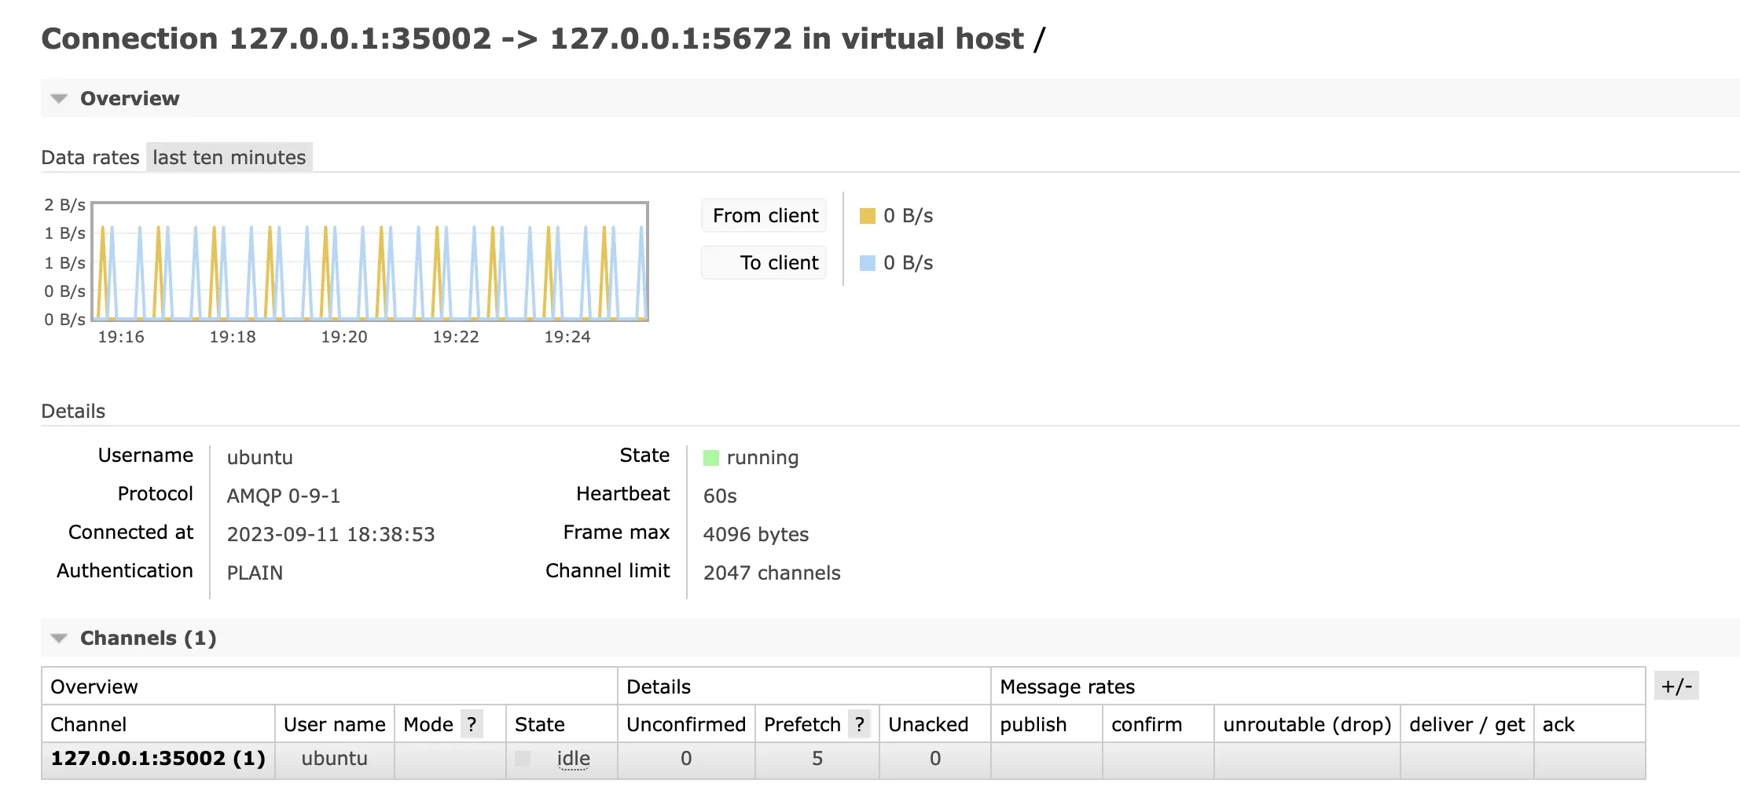The image size is (1740, 798).
Task: Click the From client legend label
Action: pos(765,215)
